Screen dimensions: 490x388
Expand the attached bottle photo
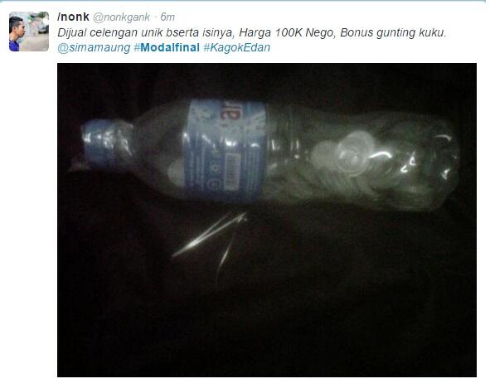pos(267,220)
